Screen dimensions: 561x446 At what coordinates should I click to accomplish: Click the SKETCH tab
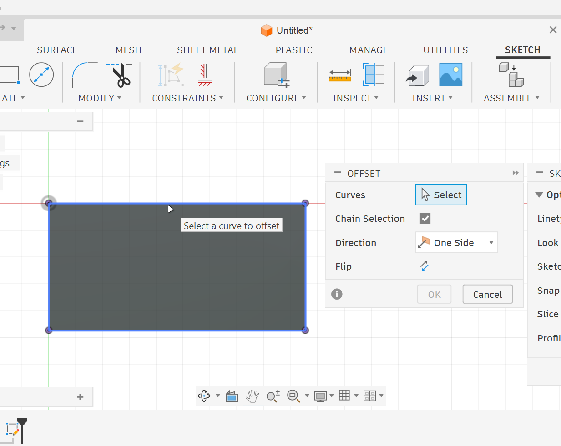[523, 50]
